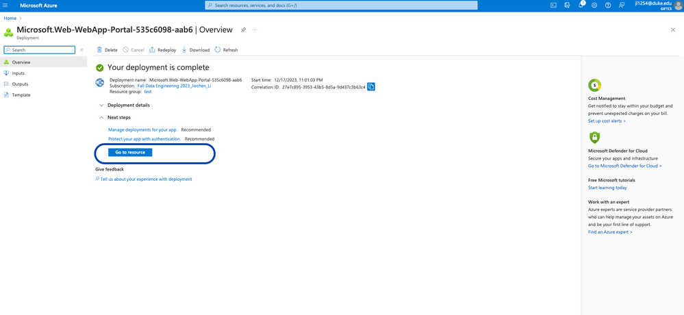684x315 pixels.
Task: Click the green deployment complete checkmark icon
Action: point(100,68)
